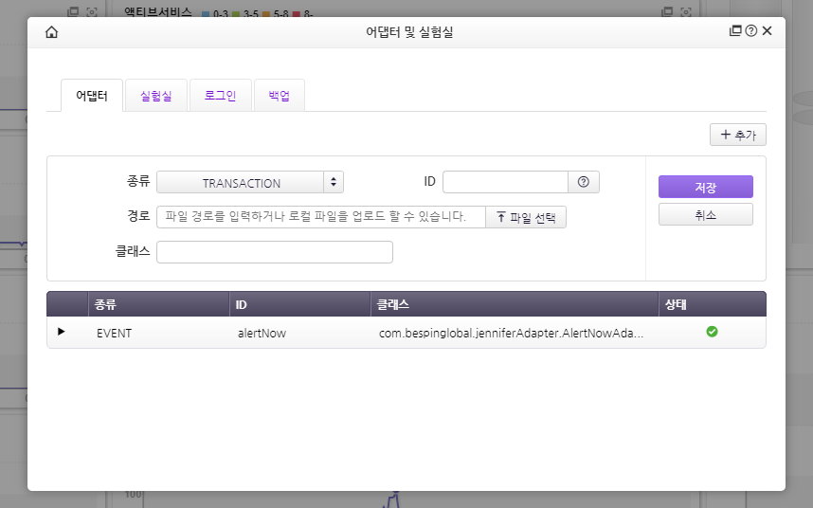This screenshot has width=813, height=508.
Task: Click the green status check for alertNow
Action: point(712,332)
